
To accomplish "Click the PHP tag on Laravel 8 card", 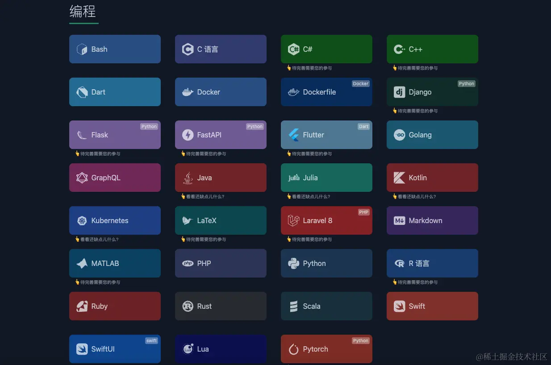I will [x=364, y=212].
